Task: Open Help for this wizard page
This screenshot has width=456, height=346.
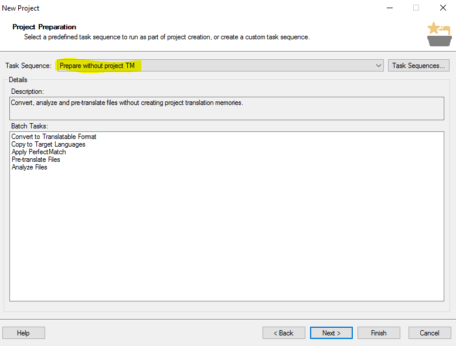Action: click(x=23, y=333)
